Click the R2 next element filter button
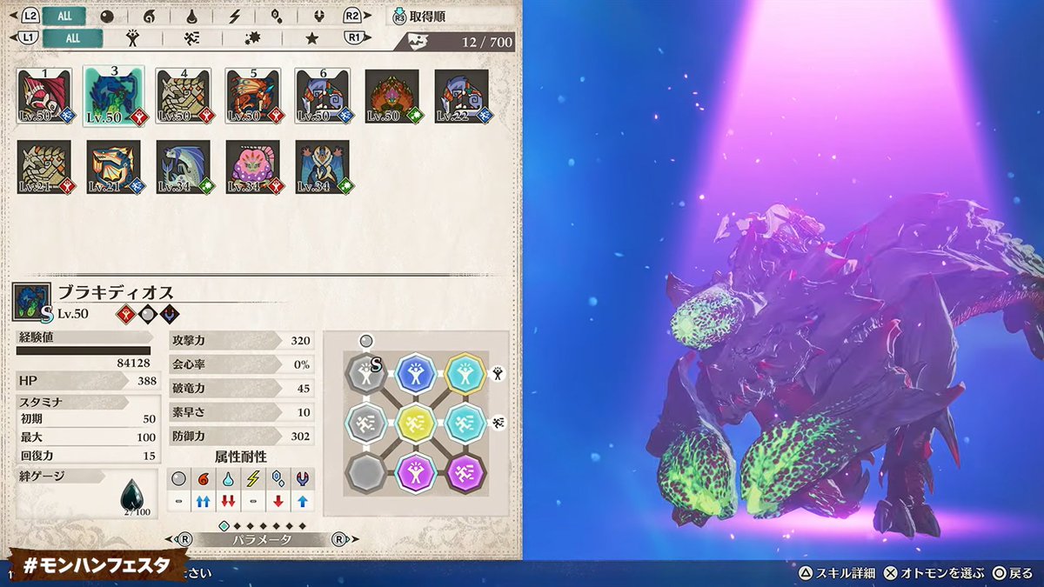1044x587 pixels. [x=351, y=16]
